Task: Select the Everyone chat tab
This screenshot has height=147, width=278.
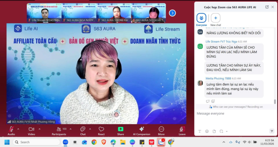Action: tap(202, 20)
